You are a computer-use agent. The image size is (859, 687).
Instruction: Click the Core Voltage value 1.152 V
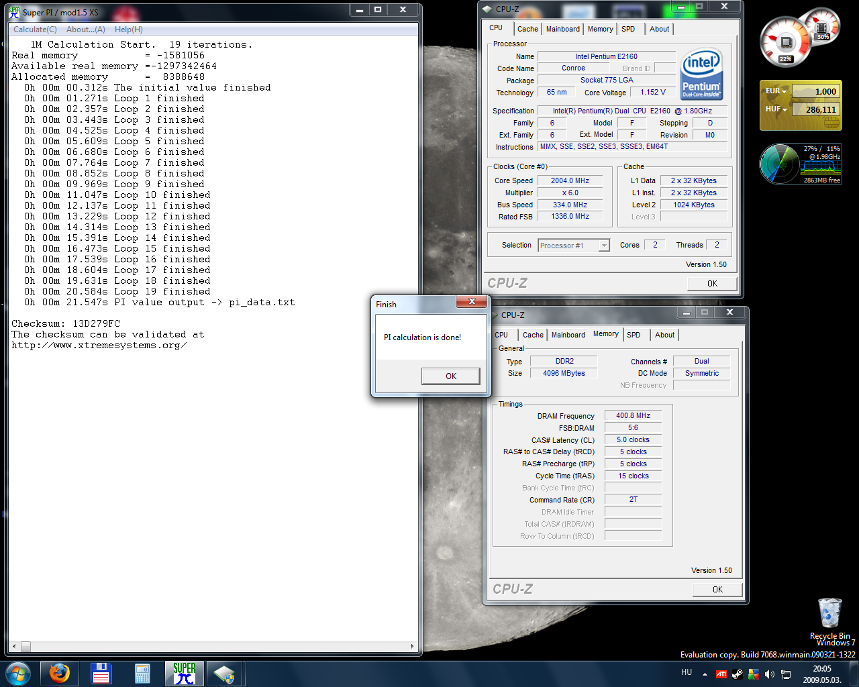[653, 92]
